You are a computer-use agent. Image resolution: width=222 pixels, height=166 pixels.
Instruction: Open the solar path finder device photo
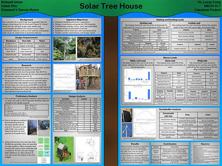tap(44, 125)
